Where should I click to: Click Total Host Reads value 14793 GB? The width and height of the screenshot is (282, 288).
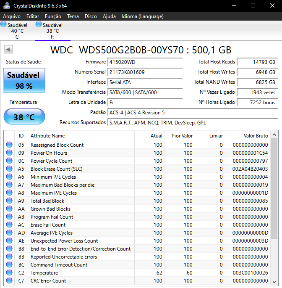click(x=257, y=62)
